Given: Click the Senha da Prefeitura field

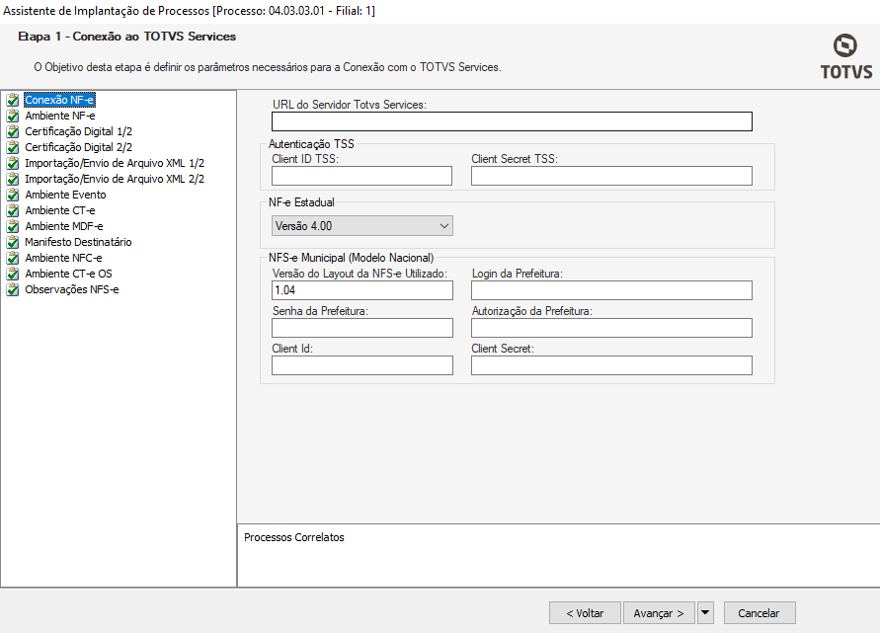Looking at the screenshot, I should click(x=362, y=328).
